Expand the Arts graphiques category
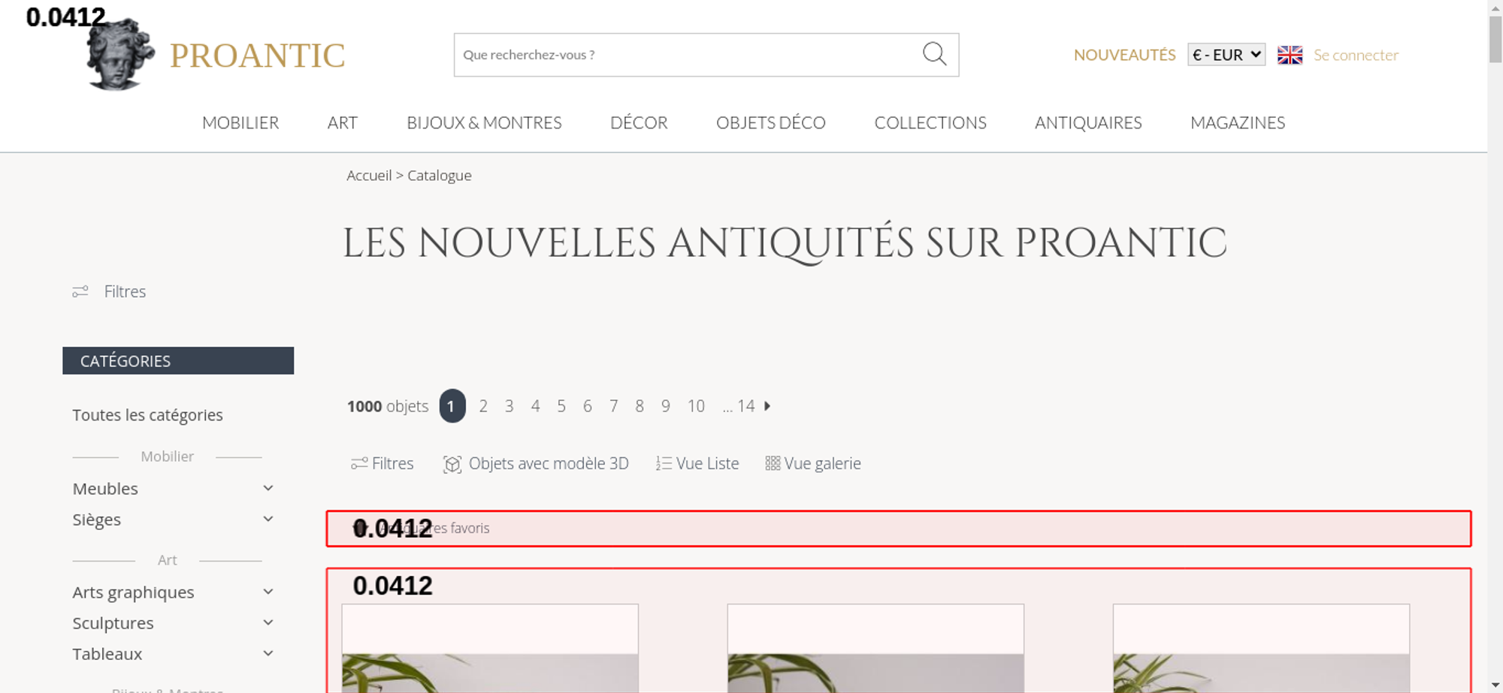Screen dimensions: 1503x693 tap(268, 592)
